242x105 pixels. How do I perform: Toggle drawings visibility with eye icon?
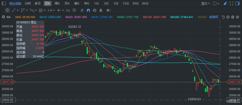95,10
